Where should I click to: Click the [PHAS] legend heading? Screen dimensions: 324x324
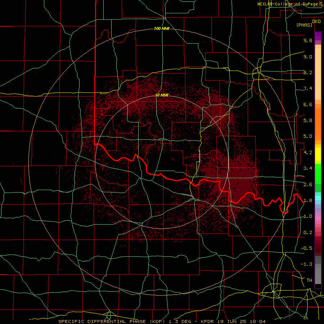coord(304,25)
